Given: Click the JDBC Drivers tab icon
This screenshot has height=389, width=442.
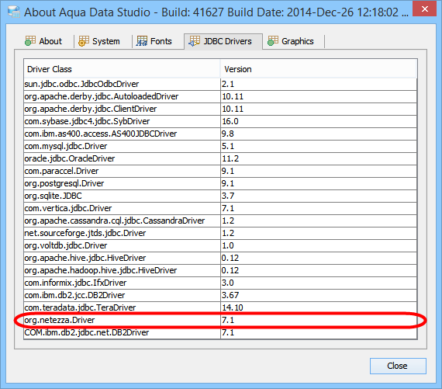Looking at the screenshot, I should (195, 41).
